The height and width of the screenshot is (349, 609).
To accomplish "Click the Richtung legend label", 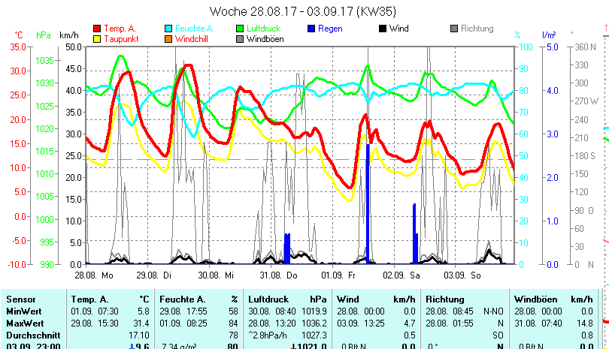I will (x=477, y=29).
